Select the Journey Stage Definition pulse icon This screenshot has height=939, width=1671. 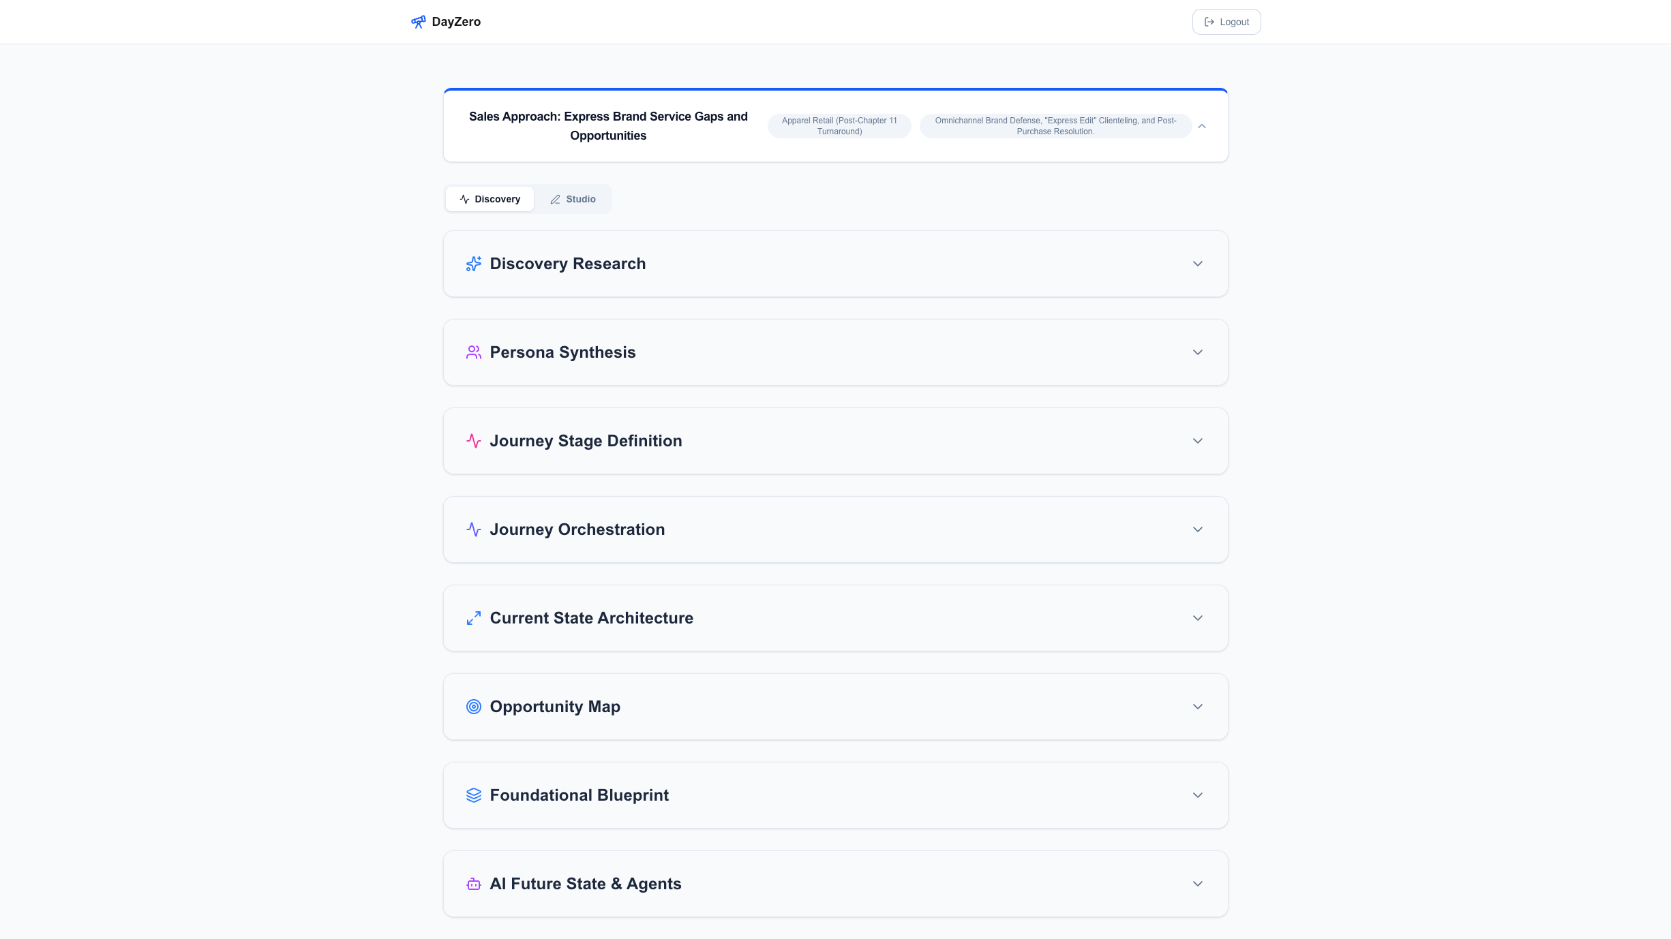tap(473, 441)
